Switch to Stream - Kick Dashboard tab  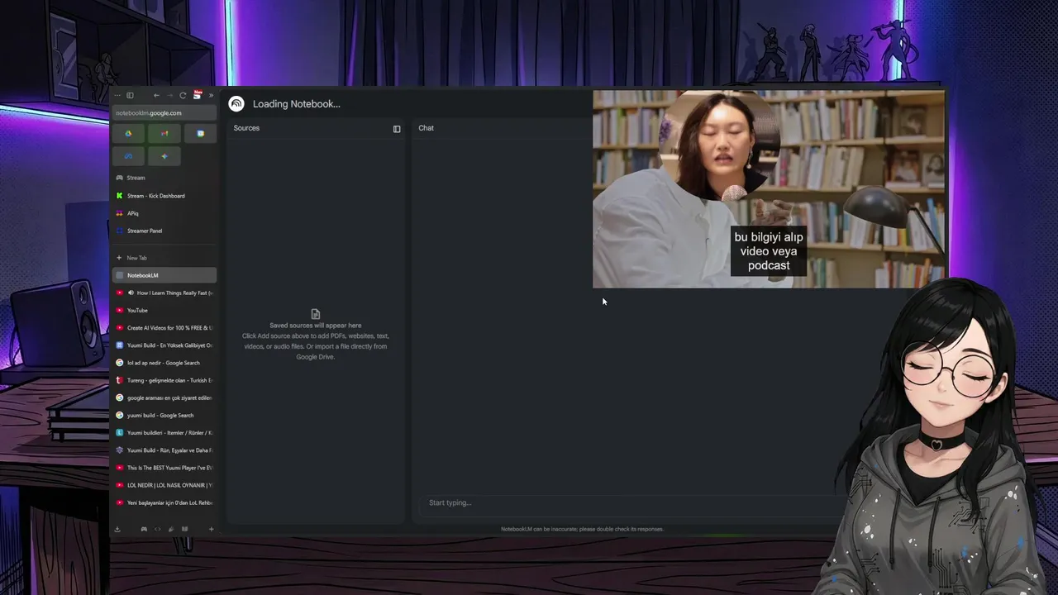[164, 196]
